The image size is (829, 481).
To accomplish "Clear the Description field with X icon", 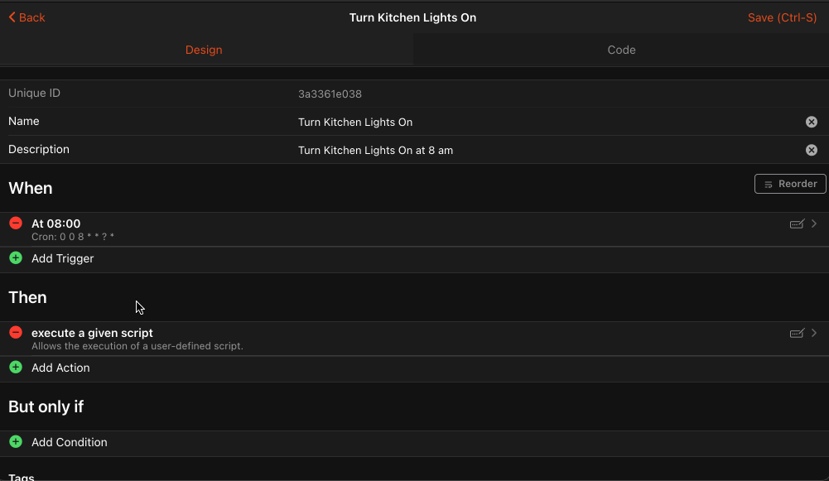I will coord(812,150).
